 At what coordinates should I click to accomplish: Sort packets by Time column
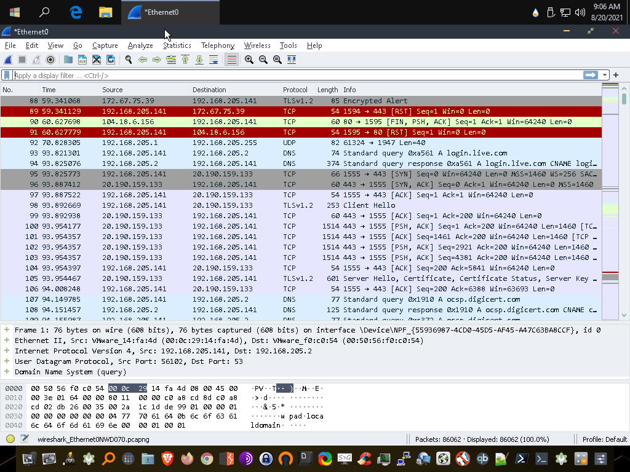[x=70, y=90]
